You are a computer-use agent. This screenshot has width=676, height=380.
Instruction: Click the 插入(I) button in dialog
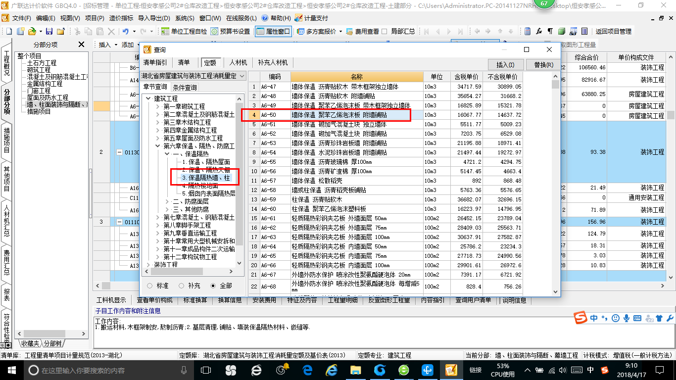click(x=505, y=65)
